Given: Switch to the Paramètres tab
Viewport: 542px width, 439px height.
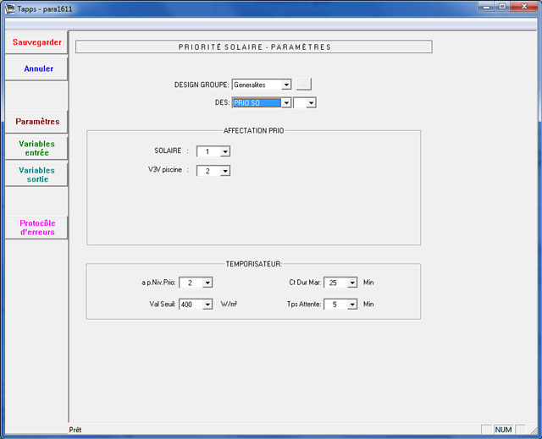Looking at the screenshot, I should coord(36,122).
